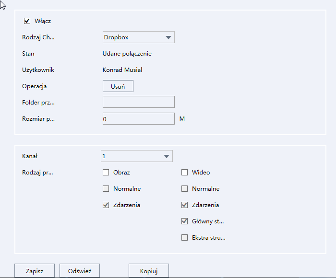Toggle Zdarzenia under Obraz
The width and height of the screenshot is (336, 278).
click(x=106, y=205)
